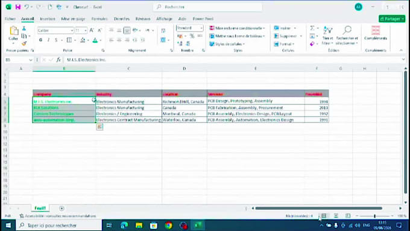The image size is (410, 231).
Task: Open the Calibri font name dropdown
Action: 72,31
